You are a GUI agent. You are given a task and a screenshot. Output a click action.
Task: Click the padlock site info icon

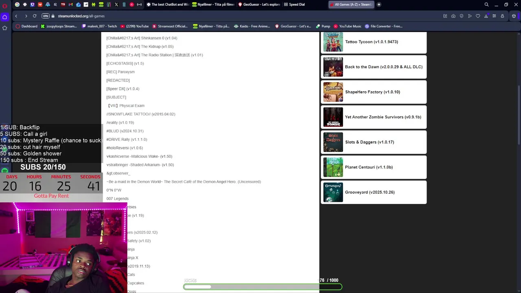pos(53,16)
